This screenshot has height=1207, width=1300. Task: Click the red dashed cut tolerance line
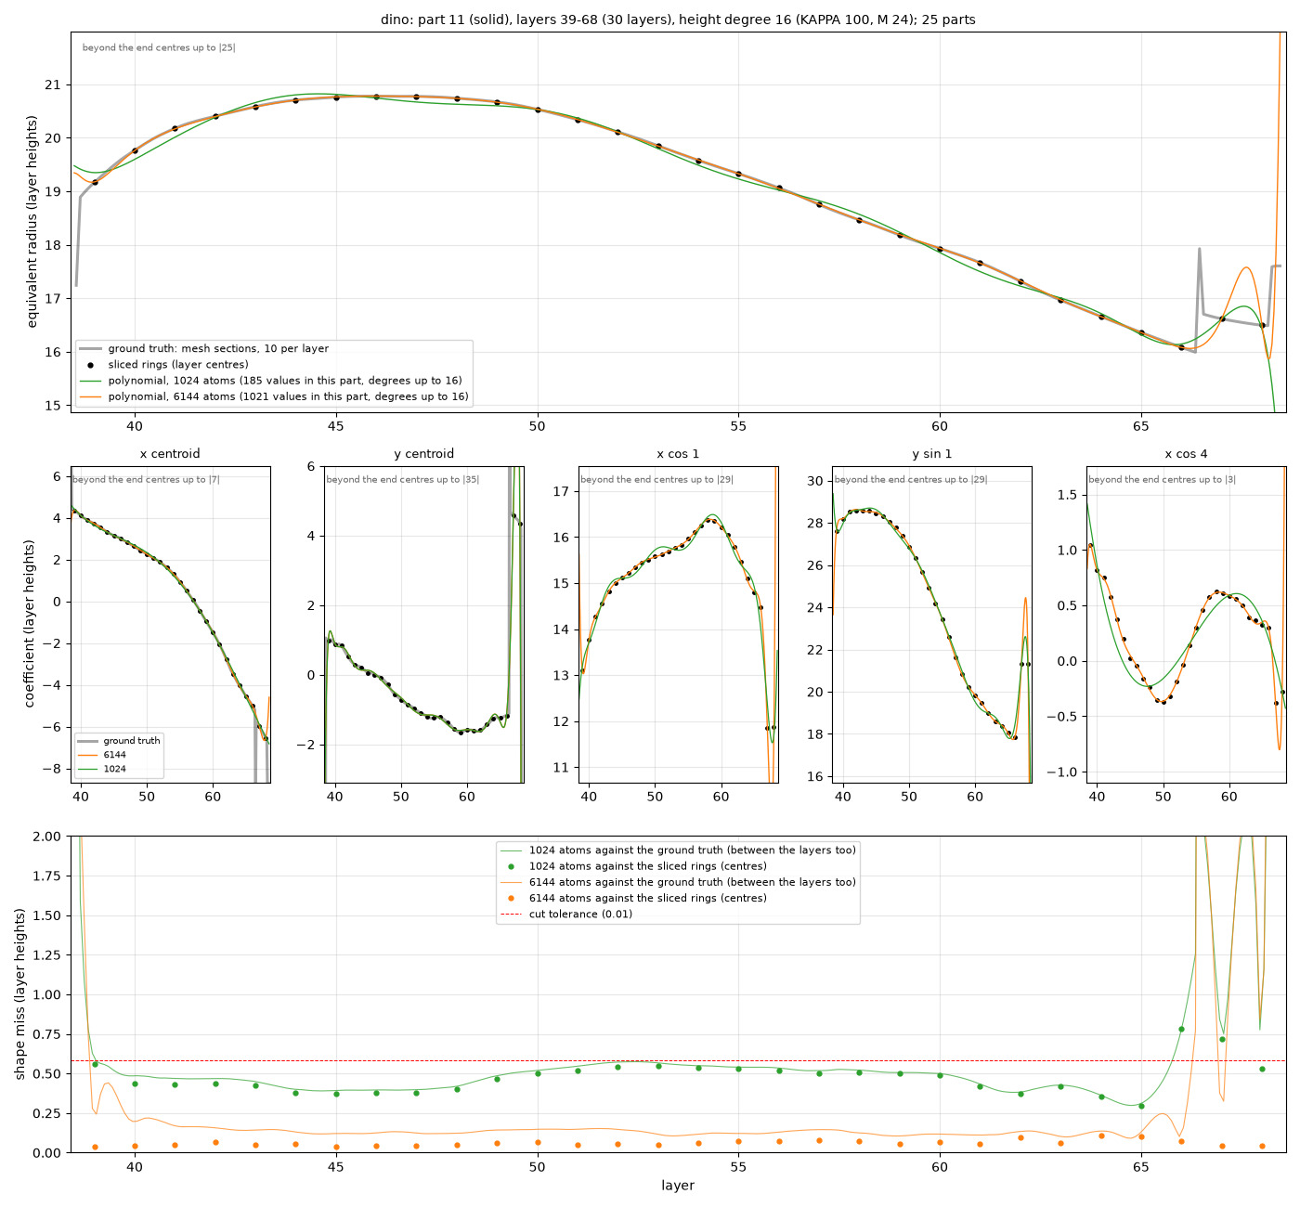[x=678, y=1060]
